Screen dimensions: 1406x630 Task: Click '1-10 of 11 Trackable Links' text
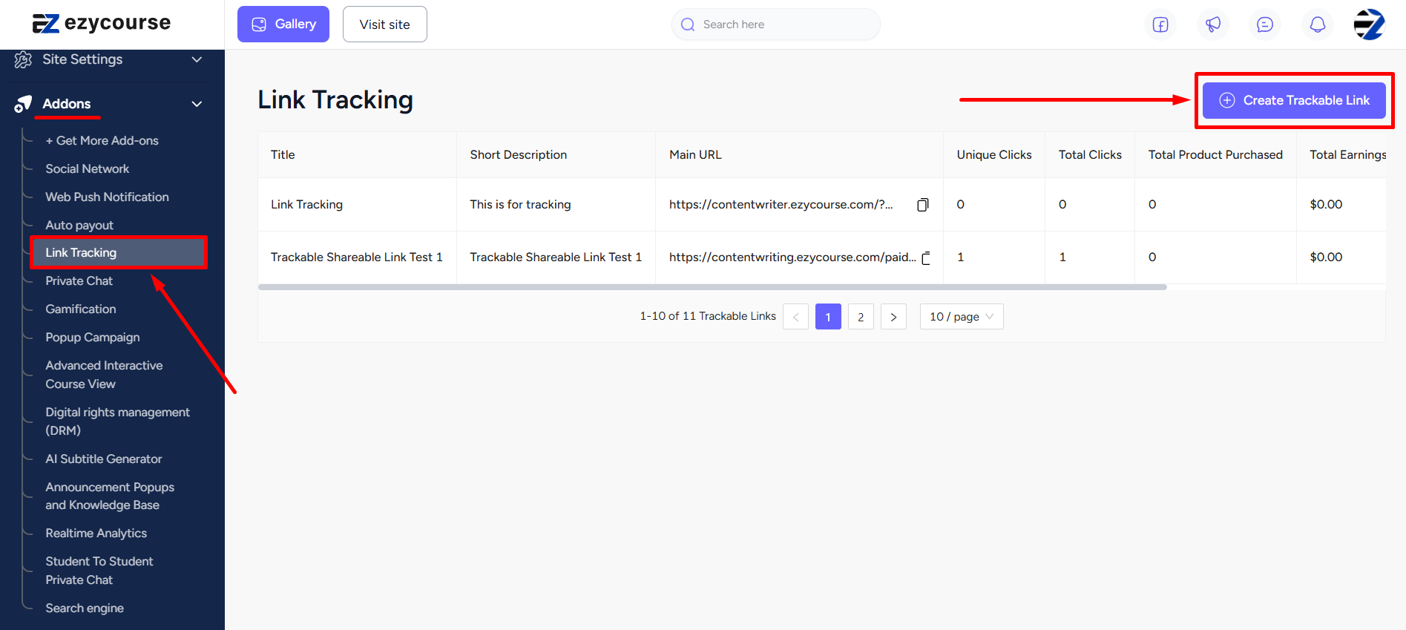[x=708, y=316]
